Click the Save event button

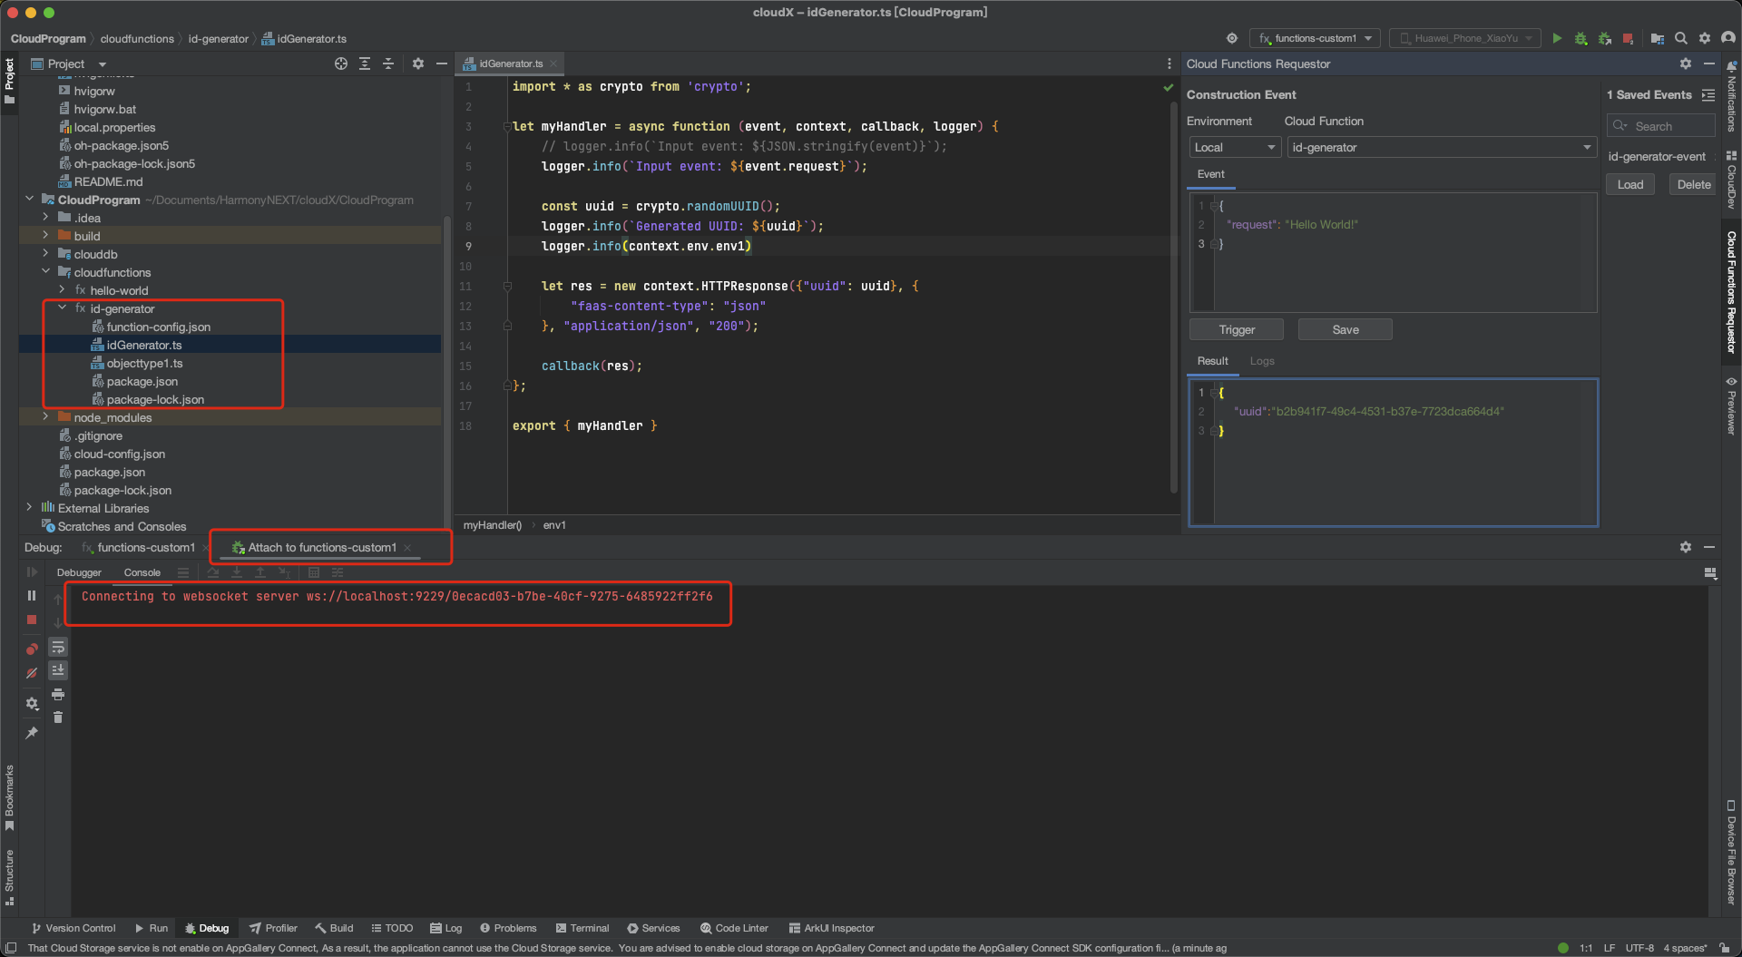click(1346, 329)
